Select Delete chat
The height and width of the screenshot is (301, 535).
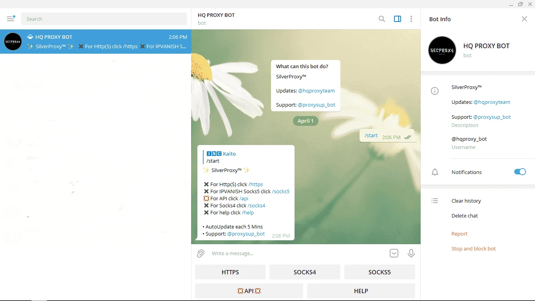tap(465, 216)
